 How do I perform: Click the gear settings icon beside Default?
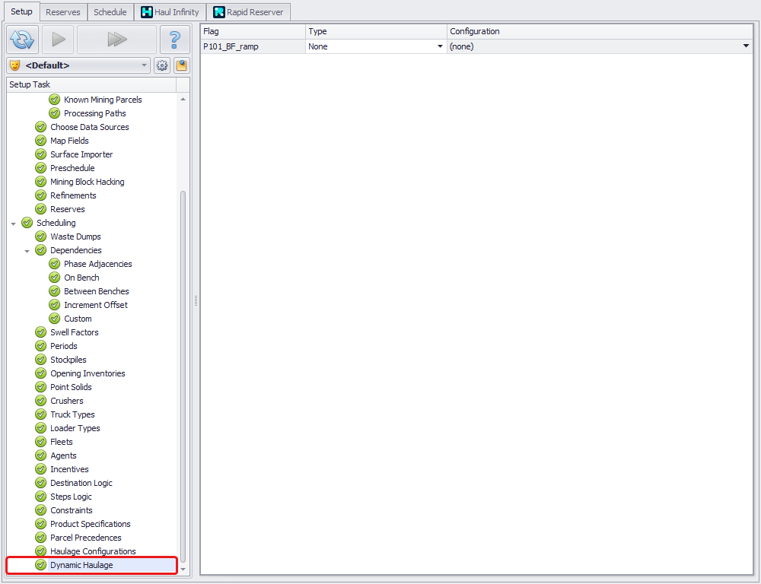[162, 65]
